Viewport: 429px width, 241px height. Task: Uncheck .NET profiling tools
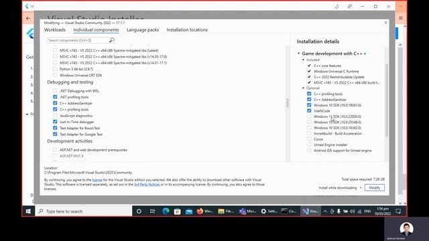click(55, 97)
